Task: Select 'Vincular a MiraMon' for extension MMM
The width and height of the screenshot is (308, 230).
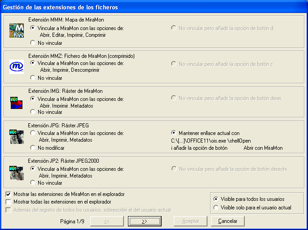Action: point(33,28)
